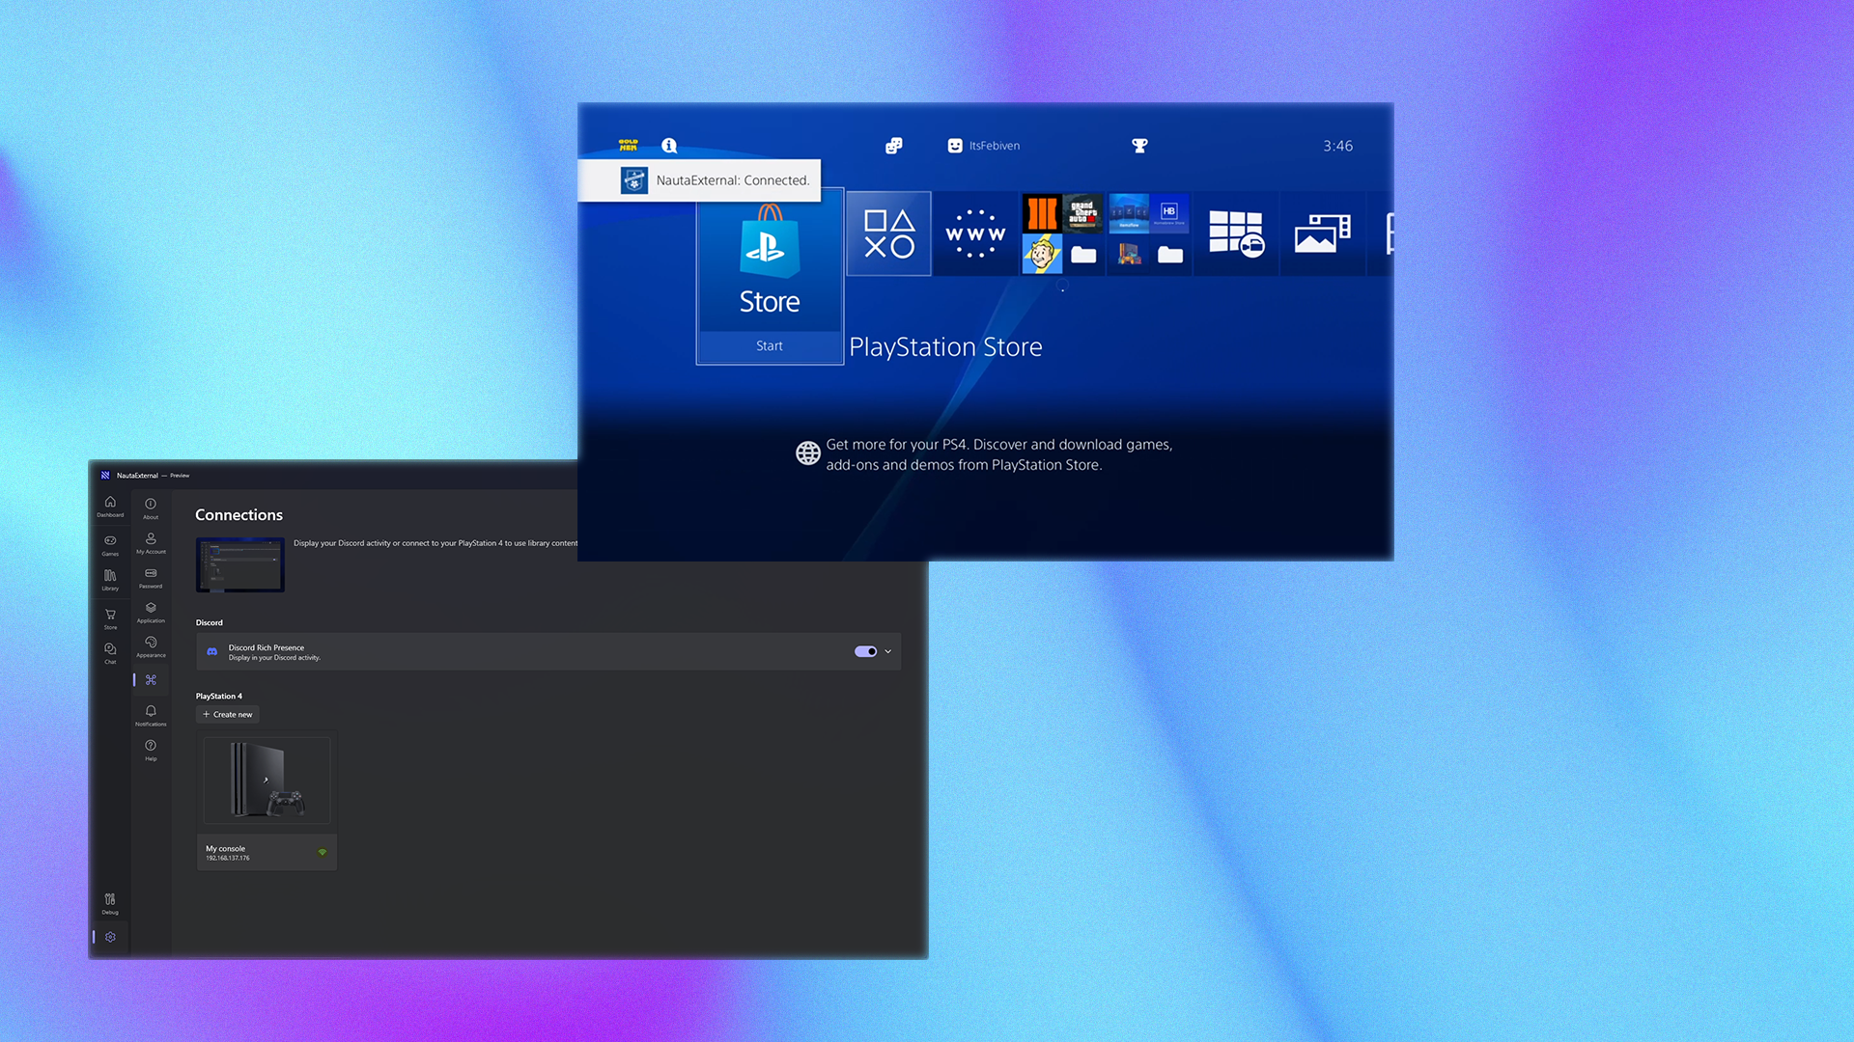Viewport: 1854px width, 1042px height.
Task: Open the Capture Gallery picture tile
Action: click(x=1323, y=233)
